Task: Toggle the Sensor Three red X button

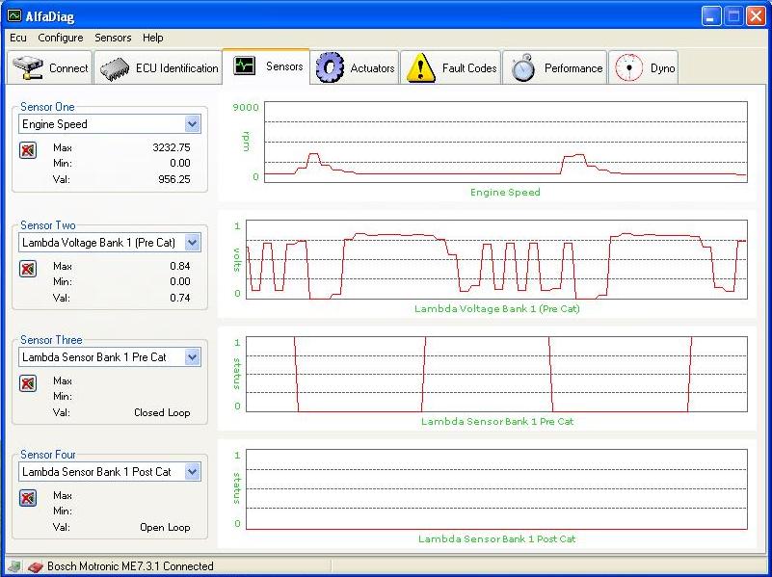Action: (28, 383)
